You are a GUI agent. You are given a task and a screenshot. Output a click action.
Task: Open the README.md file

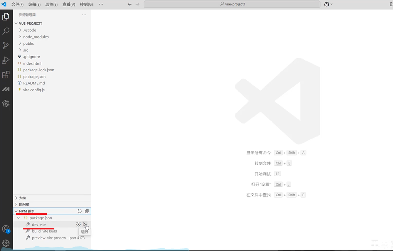[x=52, y=83]
